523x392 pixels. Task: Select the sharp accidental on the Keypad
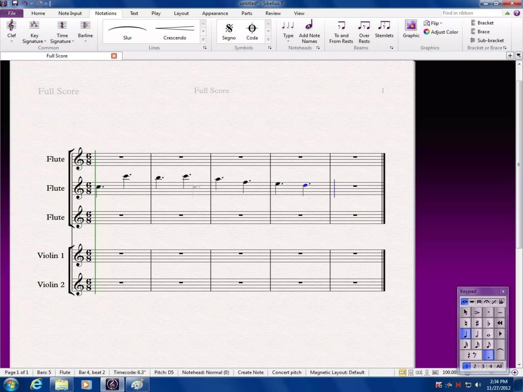tap(477, 323)
